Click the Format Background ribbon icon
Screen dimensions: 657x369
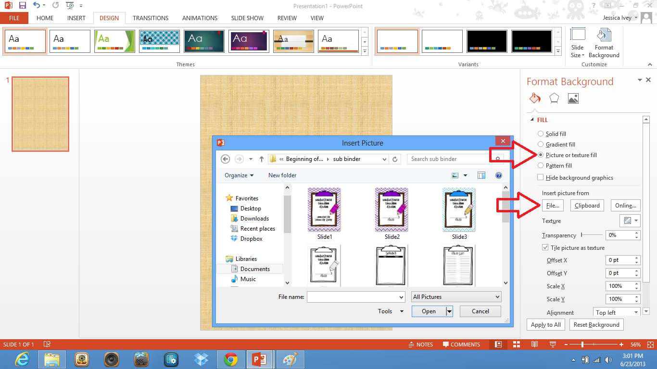pos(604,43)
